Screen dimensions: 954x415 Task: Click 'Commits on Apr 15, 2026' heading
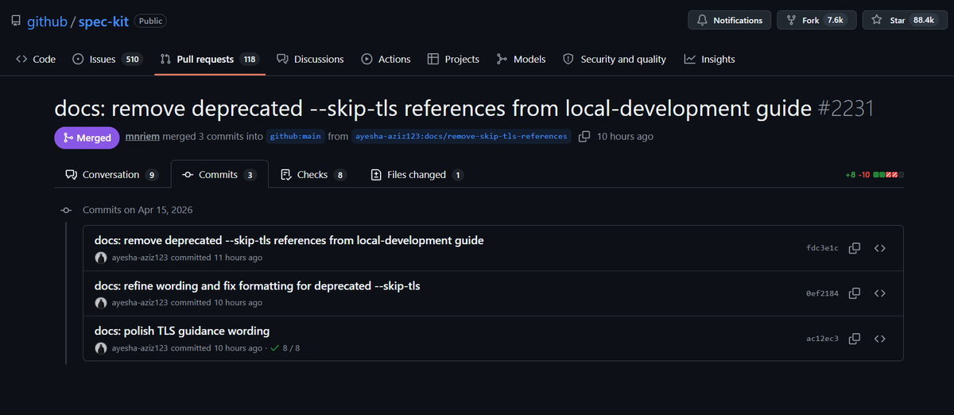click(x=138, y=210)
